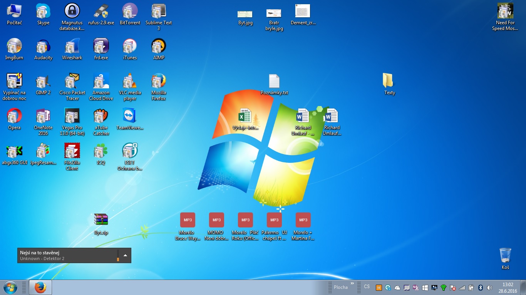Click the Firefox taskbar button
Image resolution: width=526 pixels, height=295 pixels.
40,287
